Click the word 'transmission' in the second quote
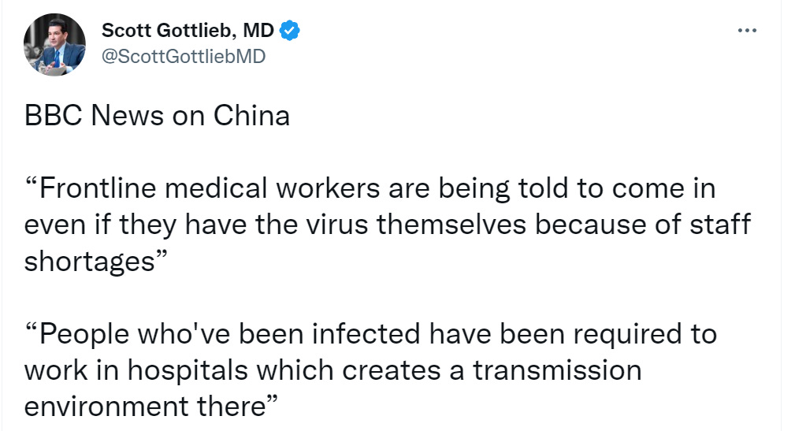Viewport: 795px width, 431px height. click(x=558, y=370)
